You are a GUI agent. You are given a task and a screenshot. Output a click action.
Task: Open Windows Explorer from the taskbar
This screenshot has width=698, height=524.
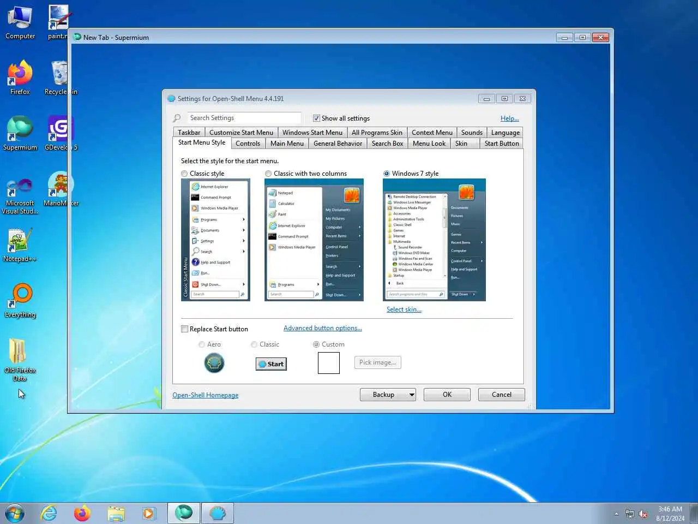click(116, 514)
